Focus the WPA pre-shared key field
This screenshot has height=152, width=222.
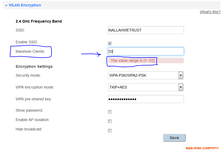146,99
